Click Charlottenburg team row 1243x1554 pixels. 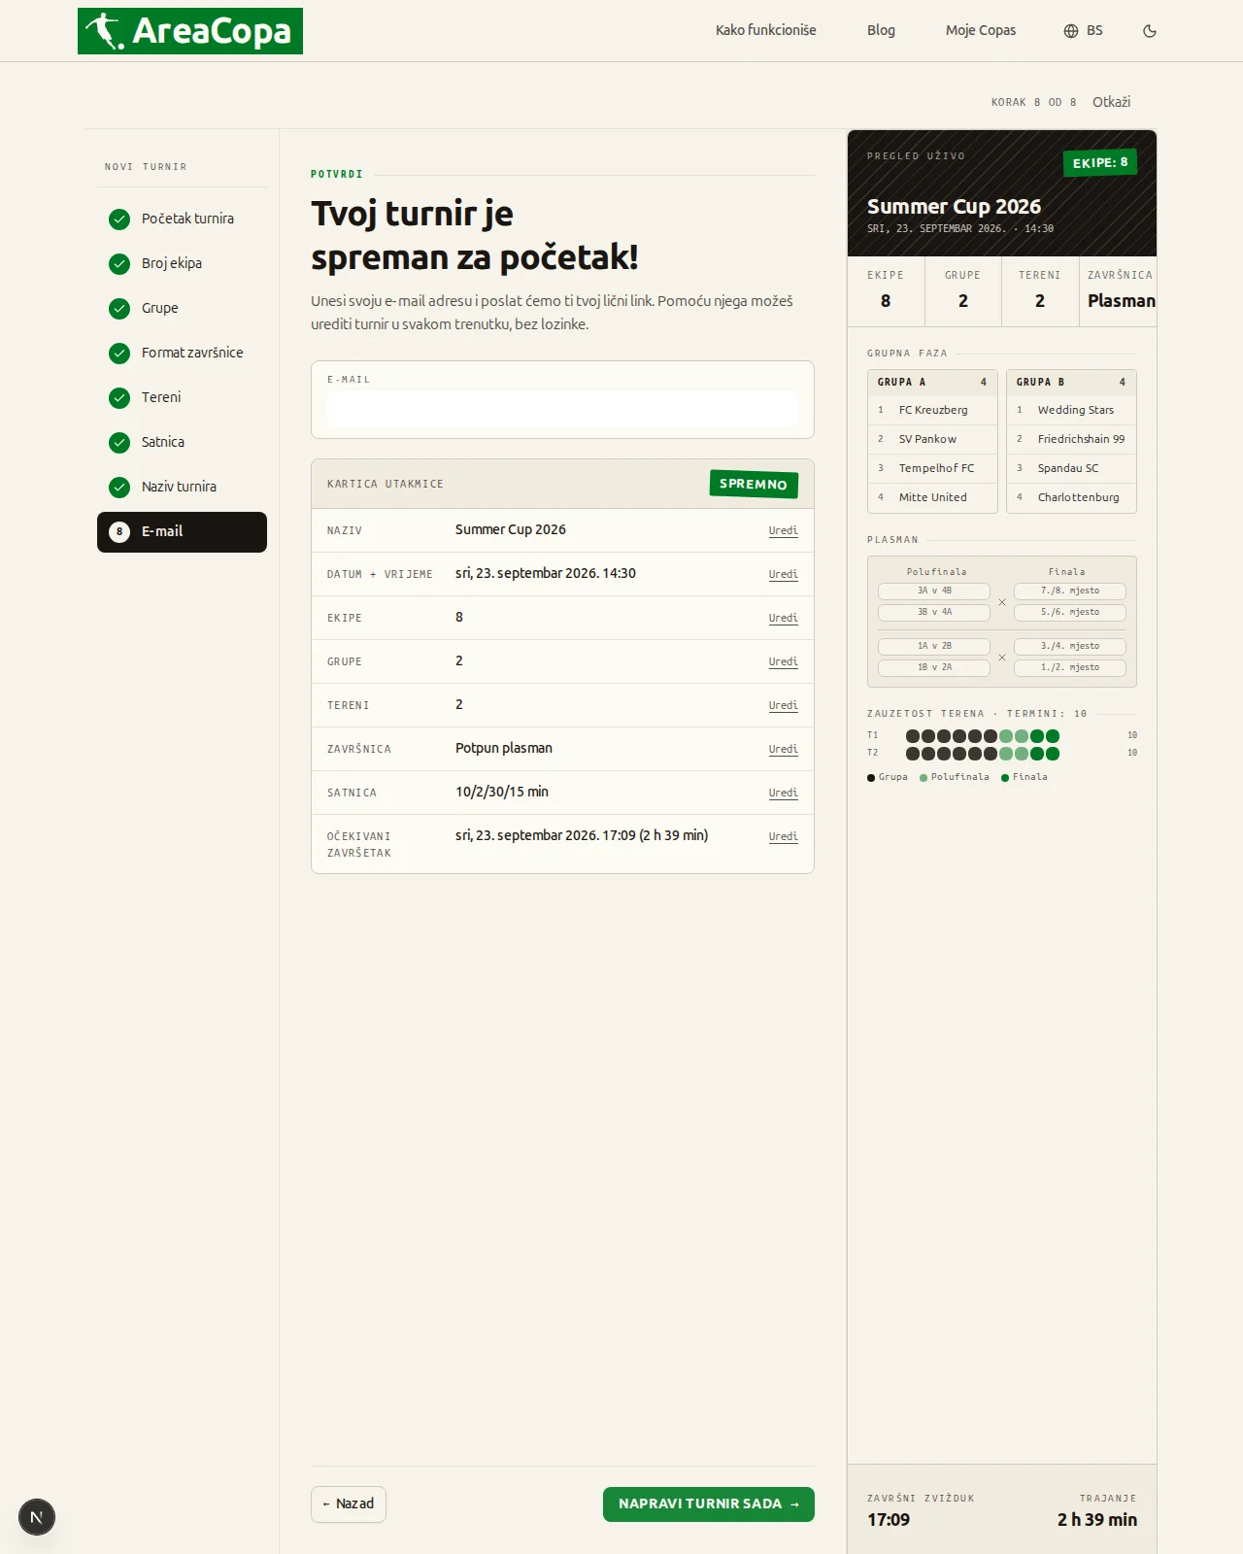tap(1071, 497)
